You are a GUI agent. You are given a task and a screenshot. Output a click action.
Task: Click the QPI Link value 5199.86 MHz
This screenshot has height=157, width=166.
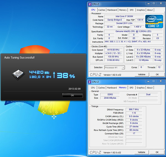113,60
